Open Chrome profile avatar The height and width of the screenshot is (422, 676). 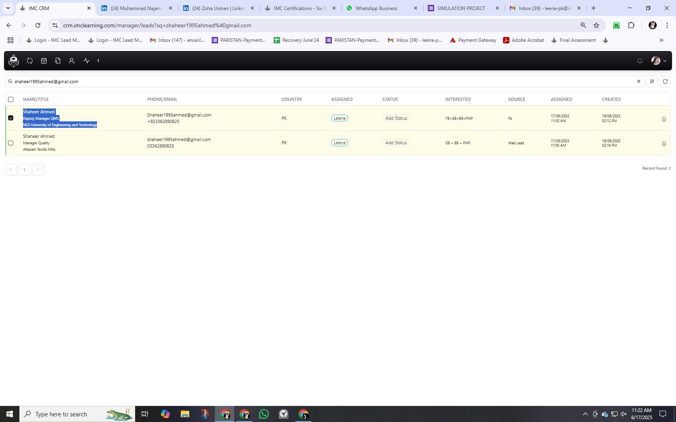653,25
